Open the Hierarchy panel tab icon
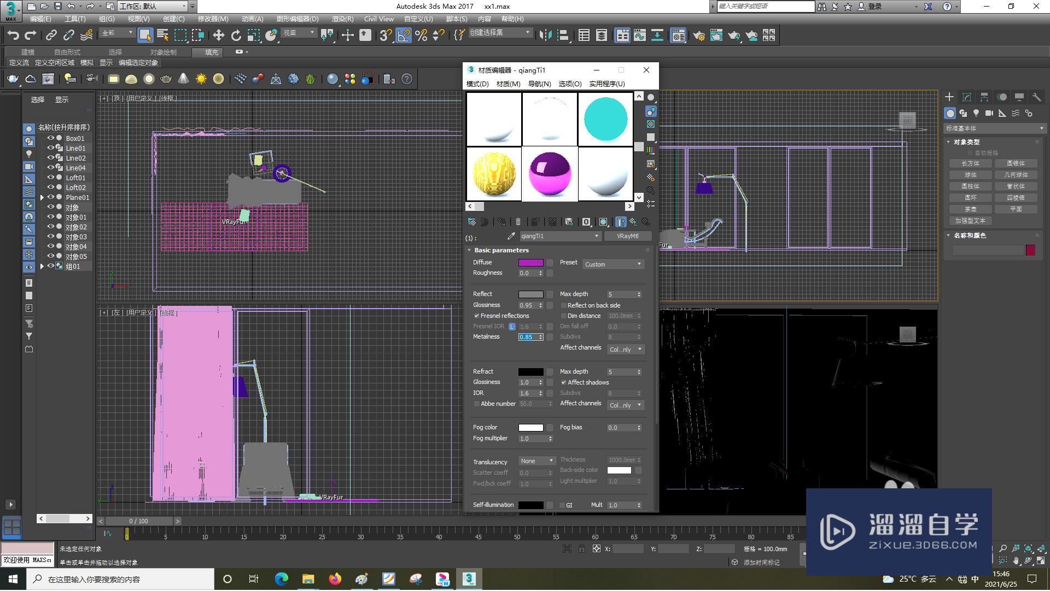The width and height of the screenshot is (1050, 591). point(984,97)
